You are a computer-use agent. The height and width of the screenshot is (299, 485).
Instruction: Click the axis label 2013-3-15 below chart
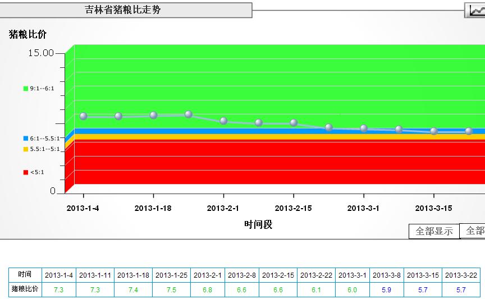(434, 208)
